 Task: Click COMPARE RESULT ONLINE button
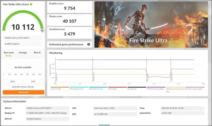(x=23, y=87)
